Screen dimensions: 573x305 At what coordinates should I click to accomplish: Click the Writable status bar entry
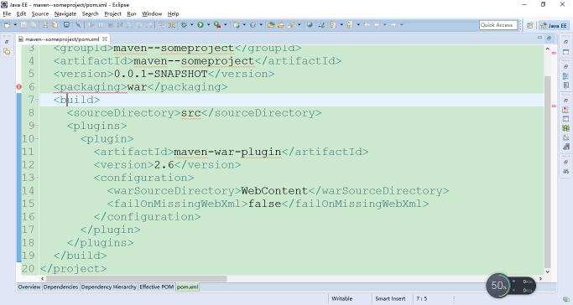(x=342, y=298)
